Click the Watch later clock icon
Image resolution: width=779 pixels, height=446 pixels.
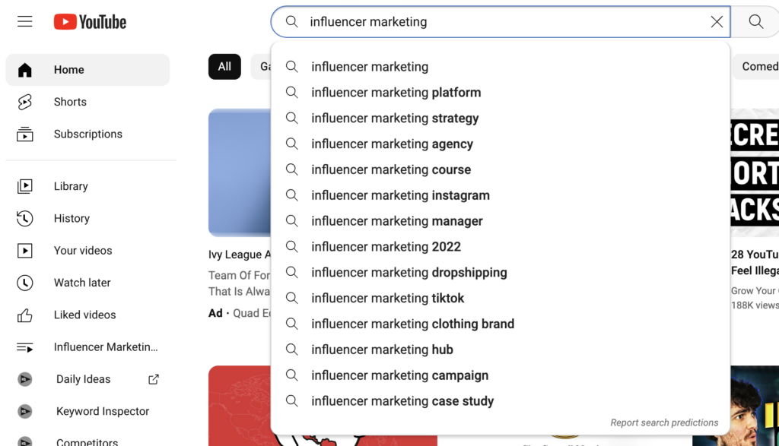pyautogui.click(x=26, y=282)
